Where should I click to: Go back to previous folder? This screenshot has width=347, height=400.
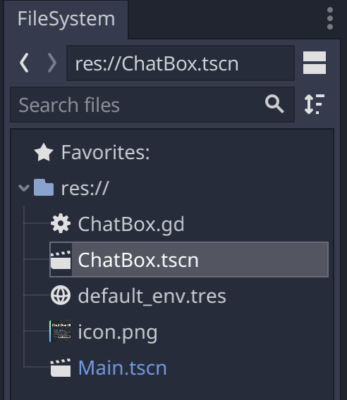click(24, 63)
